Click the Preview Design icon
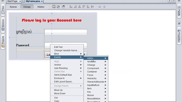182x102 pixels. pyautogui.click(x=63, y=7)
